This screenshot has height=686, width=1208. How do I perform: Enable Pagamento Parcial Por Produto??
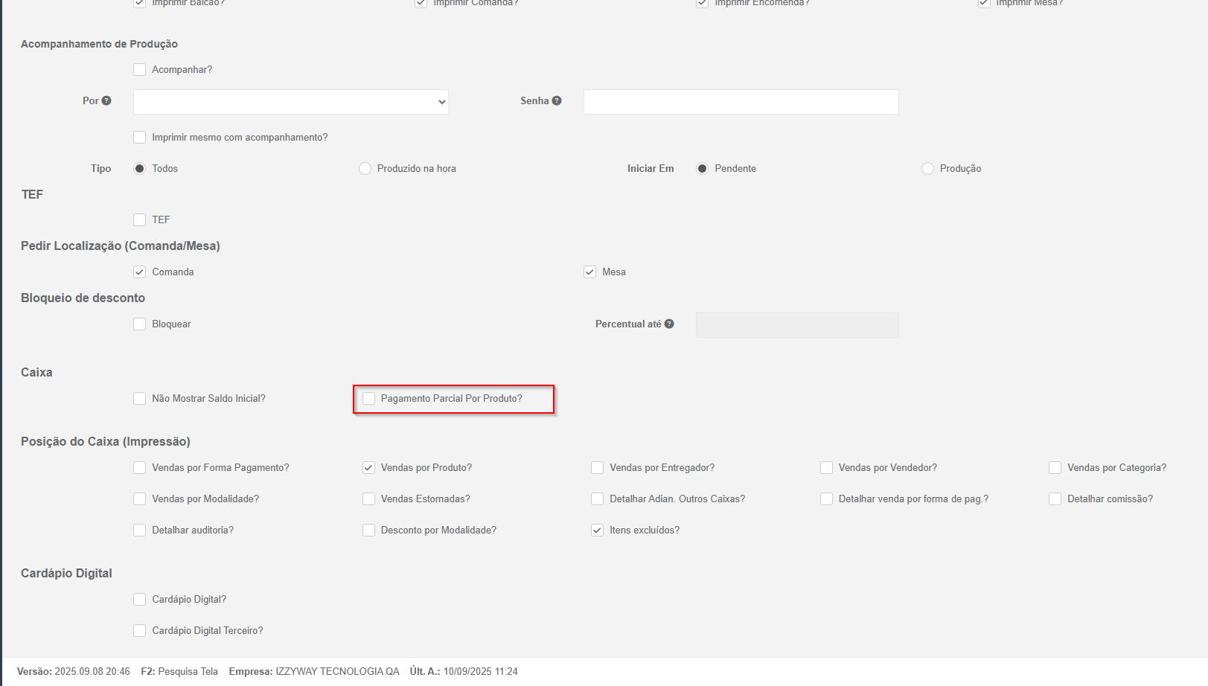[369, 399]
